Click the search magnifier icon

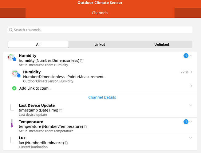click(x=11, y=30)
